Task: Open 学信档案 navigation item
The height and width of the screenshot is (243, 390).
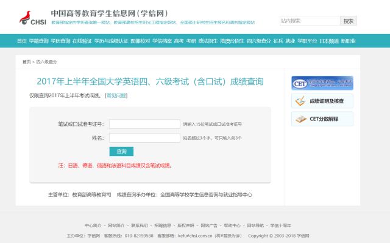Action: coord(162,41)
